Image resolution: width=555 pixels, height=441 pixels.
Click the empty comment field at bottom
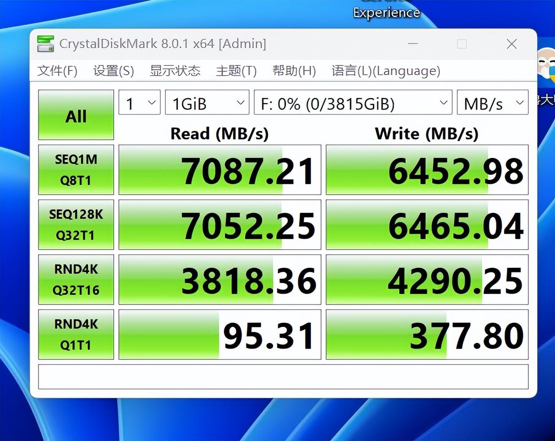point(283,377)
